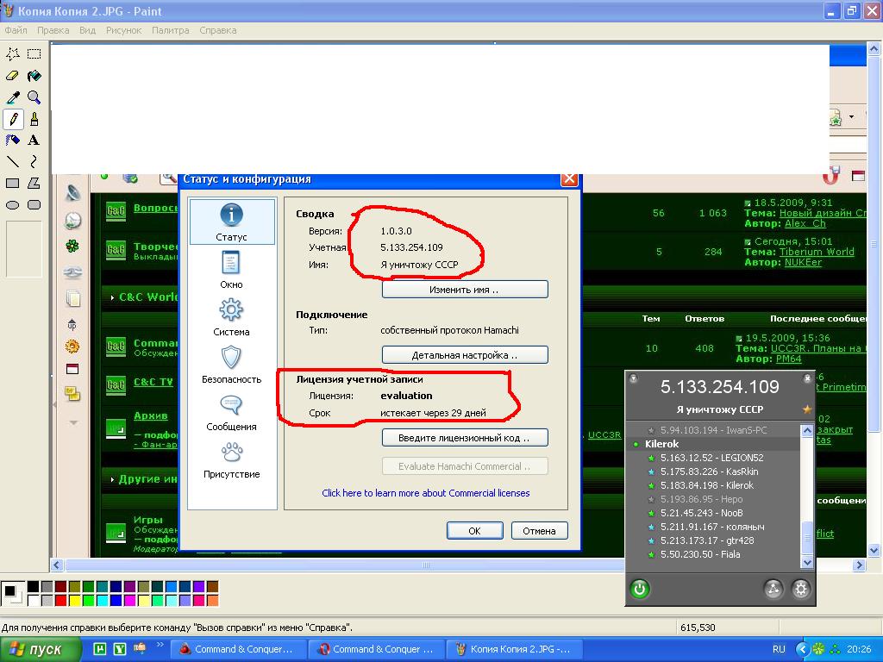Dismiss the dialog with Отмена
The width and height of the screenshot is (883, 662).
(539, 530)
